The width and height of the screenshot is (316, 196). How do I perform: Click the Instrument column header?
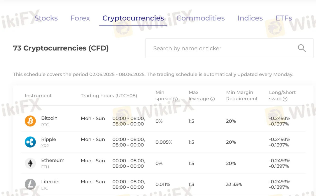pyautogui.click(x=38, y=96)
